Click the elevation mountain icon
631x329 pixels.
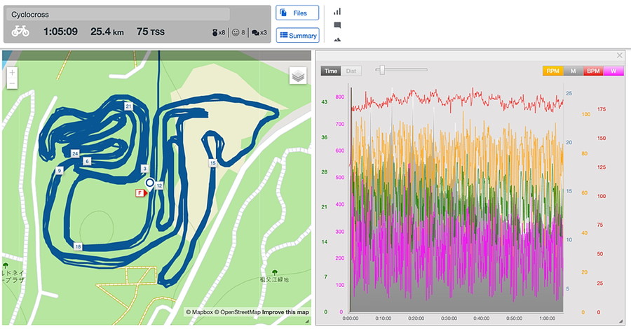click(x=337, y=40)
